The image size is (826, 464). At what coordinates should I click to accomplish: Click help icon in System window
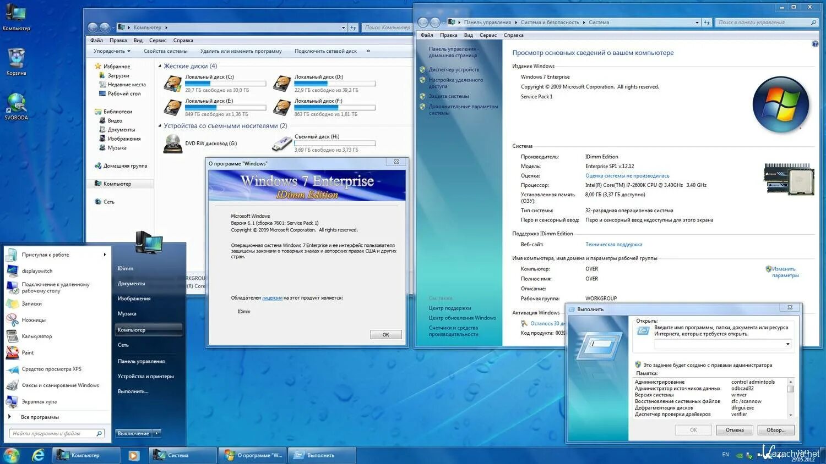(815, 44)
